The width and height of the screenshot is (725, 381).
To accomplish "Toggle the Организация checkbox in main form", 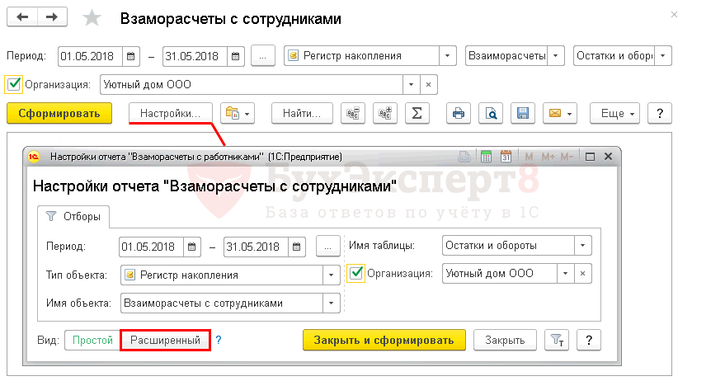I will pyautogui.click(x=14, y=84).
